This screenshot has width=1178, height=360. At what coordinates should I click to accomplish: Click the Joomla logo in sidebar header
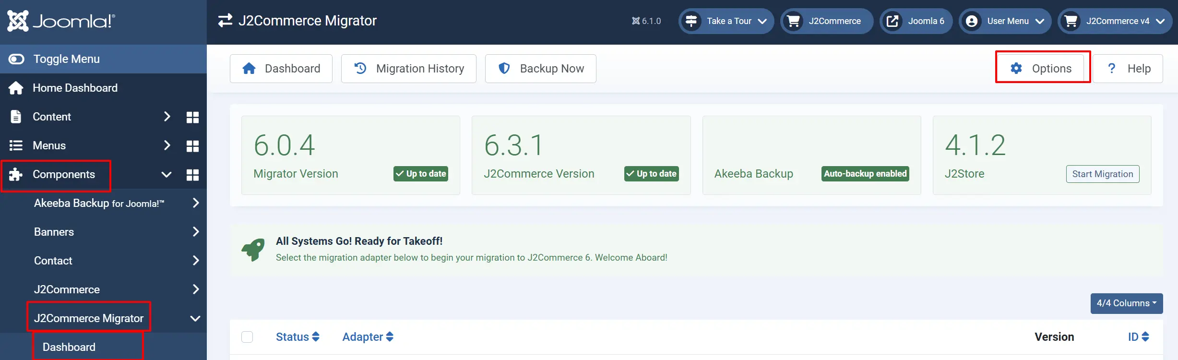[61, 21]
